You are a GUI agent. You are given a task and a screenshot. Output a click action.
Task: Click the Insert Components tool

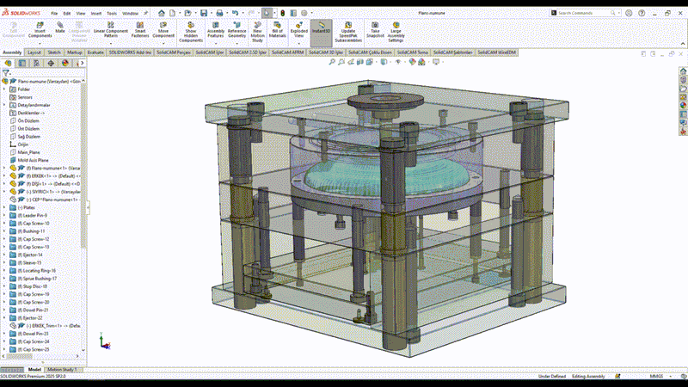tap(40, 29)
